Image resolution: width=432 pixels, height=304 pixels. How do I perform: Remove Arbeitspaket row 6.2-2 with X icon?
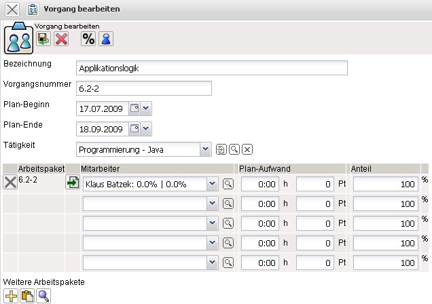click(x=10, y=182)
